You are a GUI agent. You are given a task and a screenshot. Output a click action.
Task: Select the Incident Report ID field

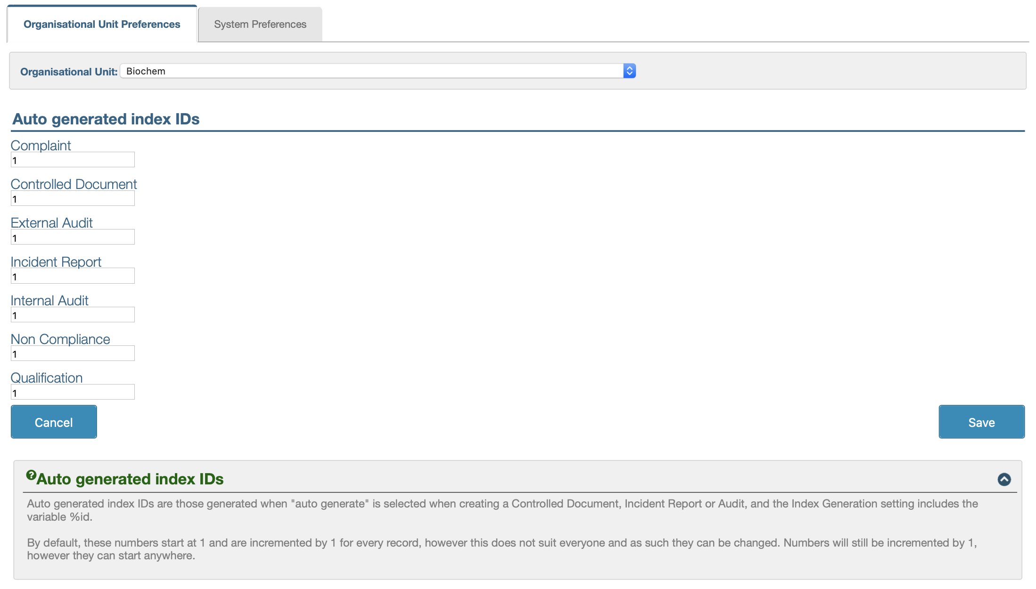coord(73,276)
